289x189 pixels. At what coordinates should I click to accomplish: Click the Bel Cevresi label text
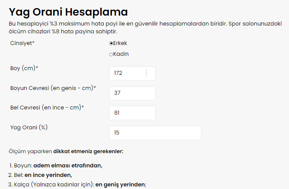click(47, 107)
